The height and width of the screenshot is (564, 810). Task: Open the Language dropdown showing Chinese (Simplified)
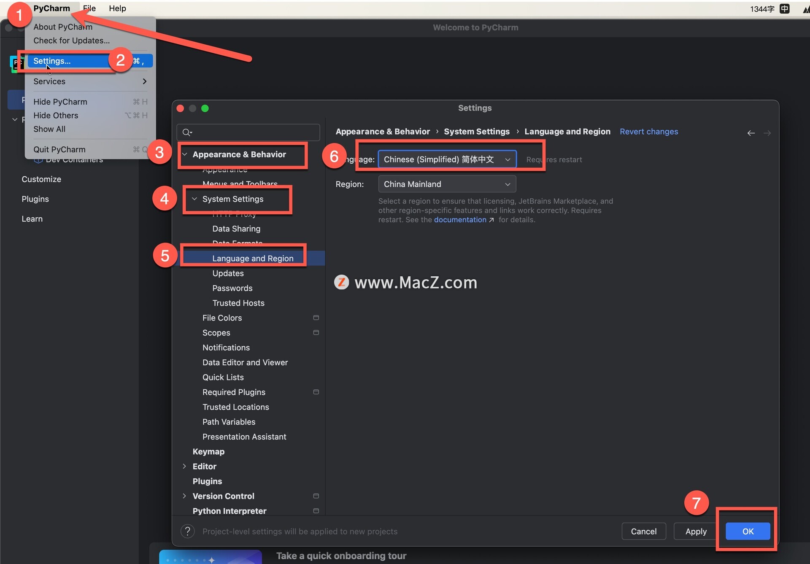tap(447, 159)
